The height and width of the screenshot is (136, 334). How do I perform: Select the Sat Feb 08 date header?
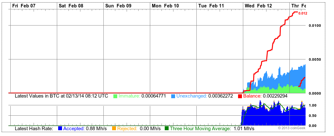point(71,6)
